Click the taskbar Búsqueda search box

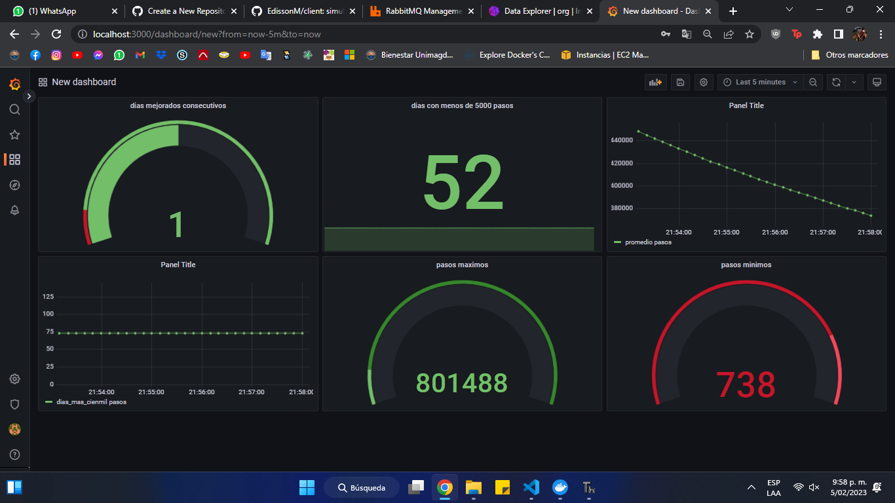(x=362, y=487)
